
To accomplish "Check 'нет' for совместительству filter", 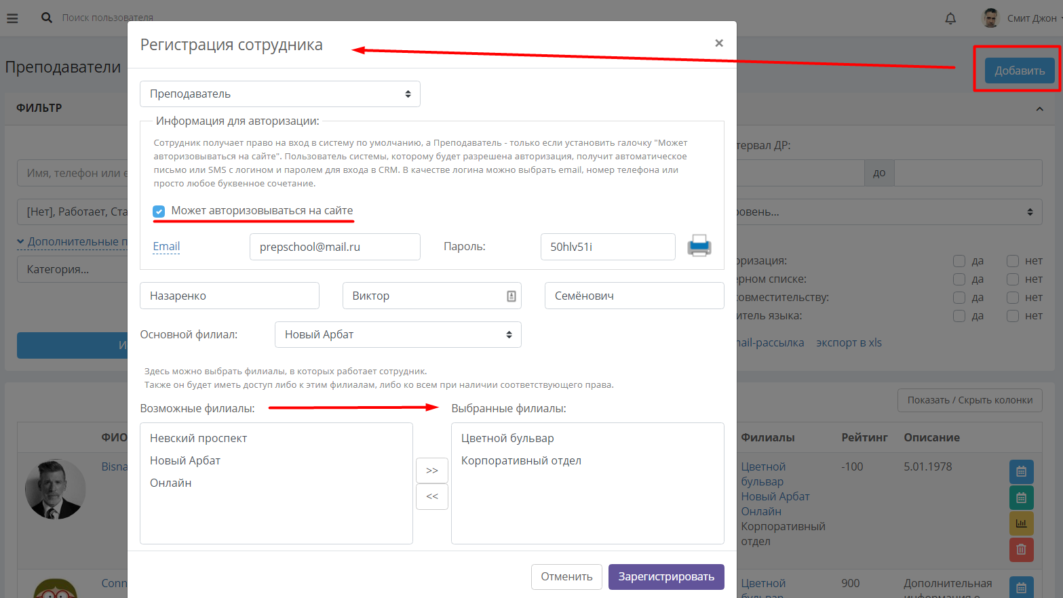I will (x=1013, y=298).
